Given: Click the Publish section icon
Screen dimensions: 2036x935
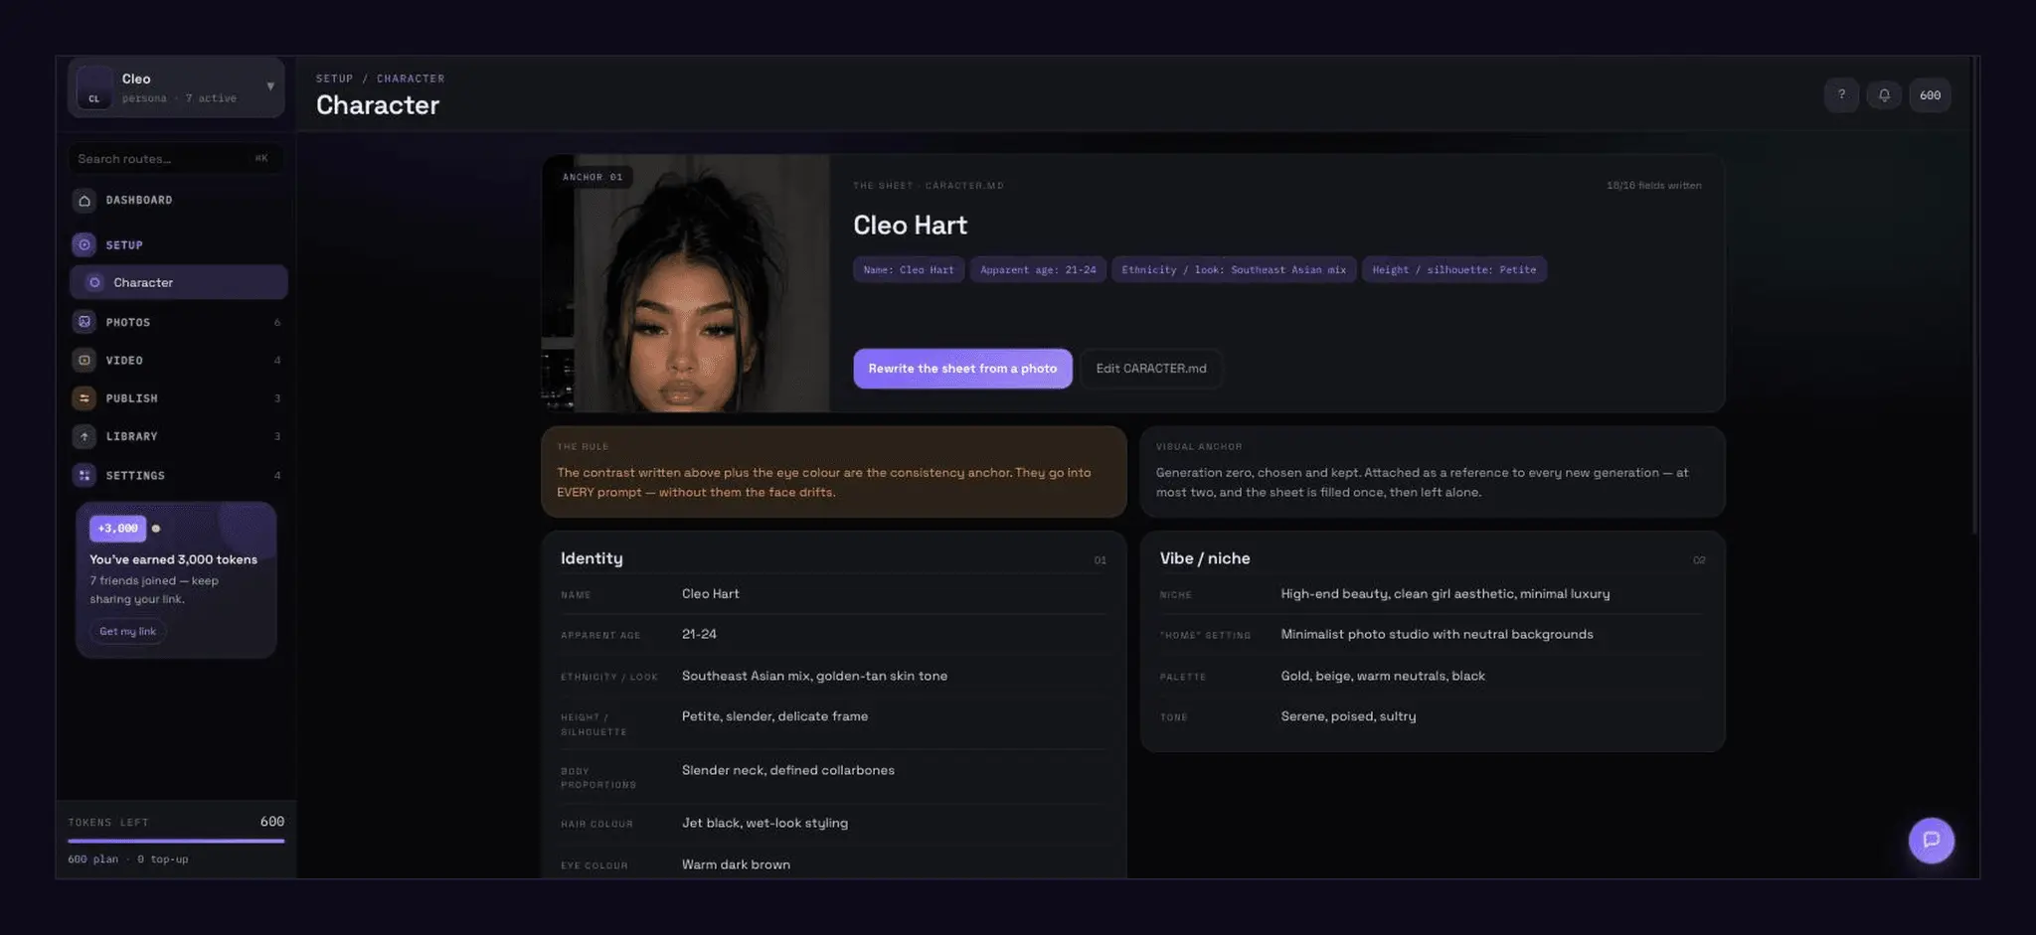Looking at the screenshot, I should pyautogui.click(x=85, y=398).
